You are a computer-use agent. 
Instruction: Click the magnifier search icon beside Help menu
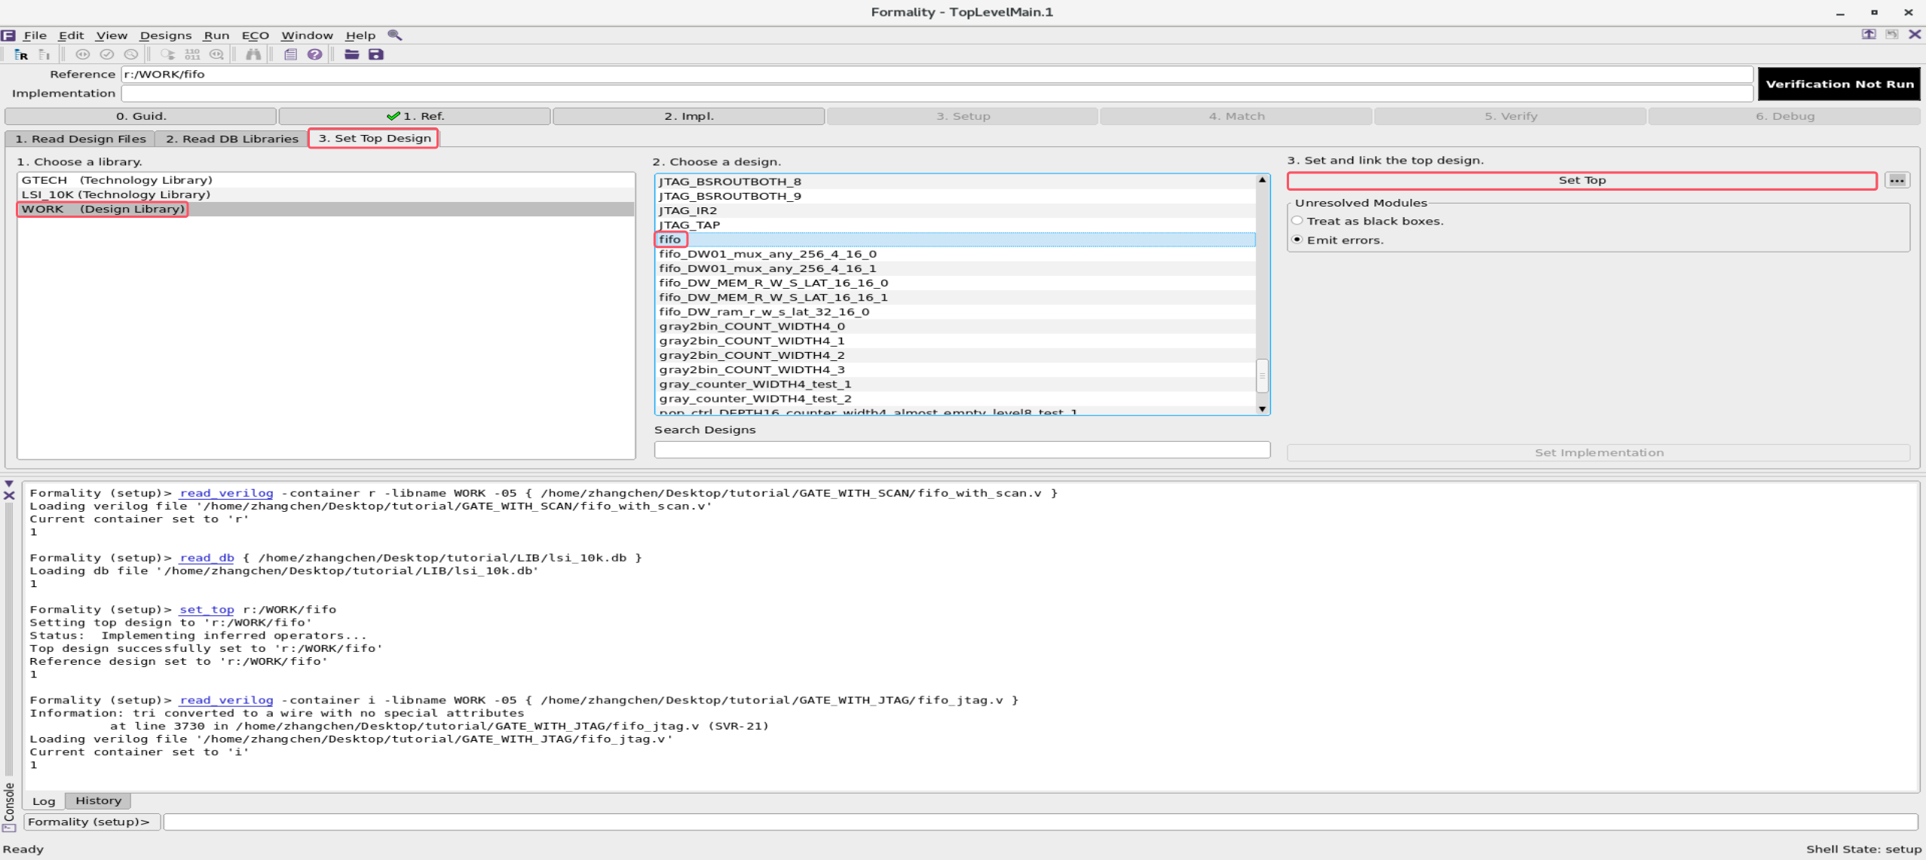tap(395, 35)
